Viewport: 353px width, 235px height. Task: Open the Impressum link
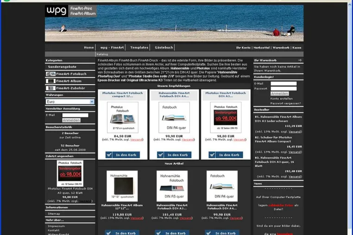(56, 226)
